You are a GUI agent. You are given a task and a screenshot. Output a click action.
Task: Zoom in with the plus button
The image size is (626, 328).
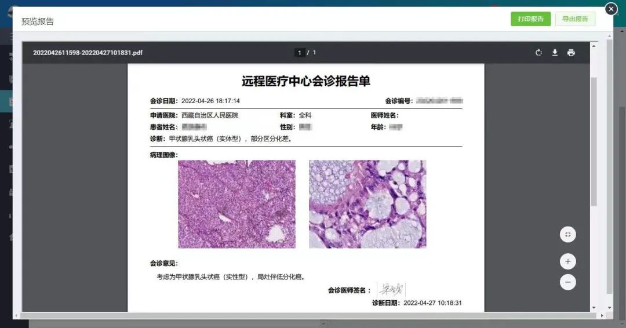click(568, 262)
